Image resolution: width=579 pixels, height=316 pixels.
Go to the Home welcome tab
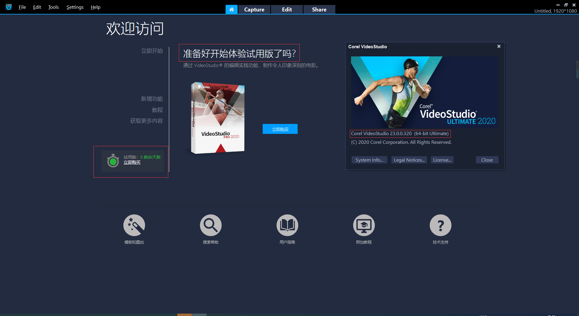tap(232, 9)
